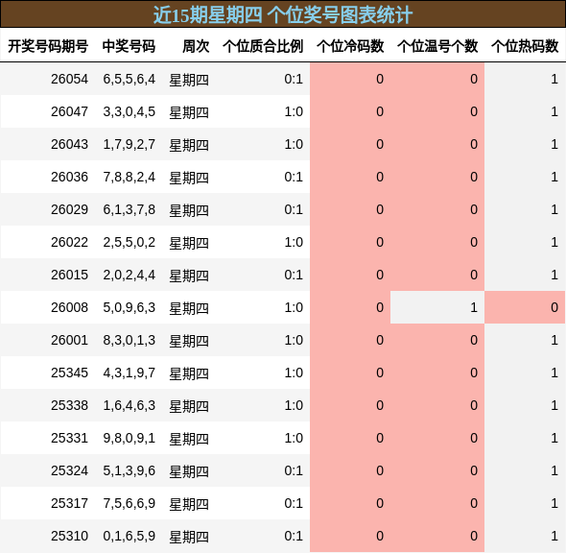Click the 开奖号码期号 column header
This screenshot has width=566, height=553.
[x=48, y=46]
